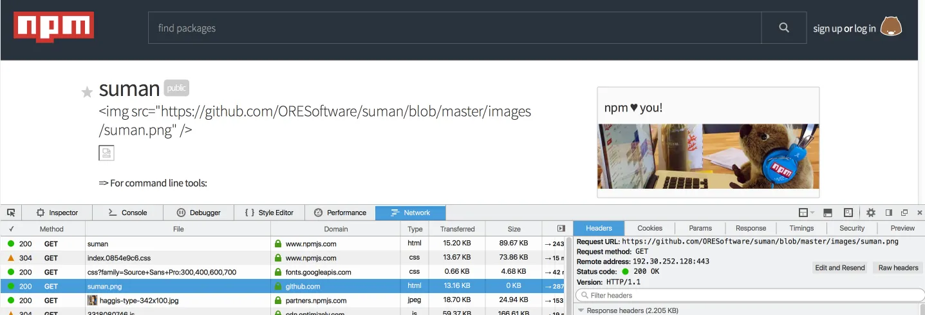Select the suman.png request row

pos(283,286)
